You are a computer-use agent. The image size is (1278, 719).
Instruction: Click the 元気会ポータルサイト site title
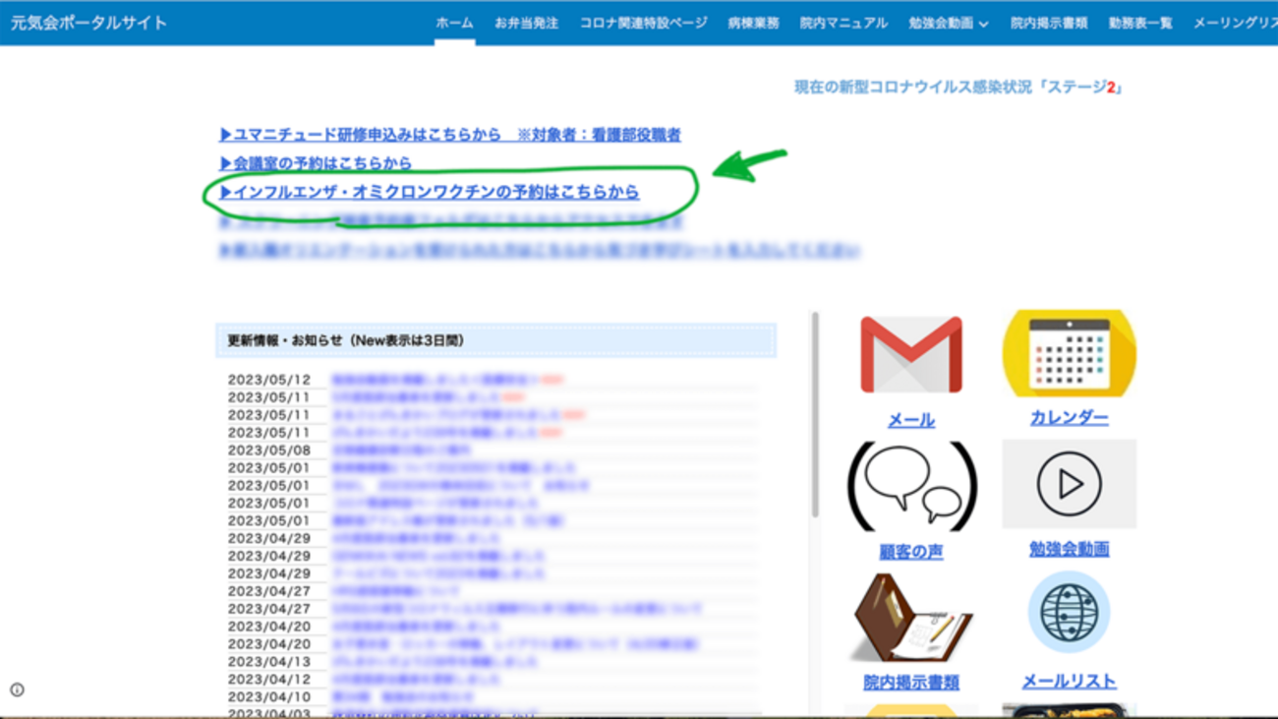(x=88, y=23)
